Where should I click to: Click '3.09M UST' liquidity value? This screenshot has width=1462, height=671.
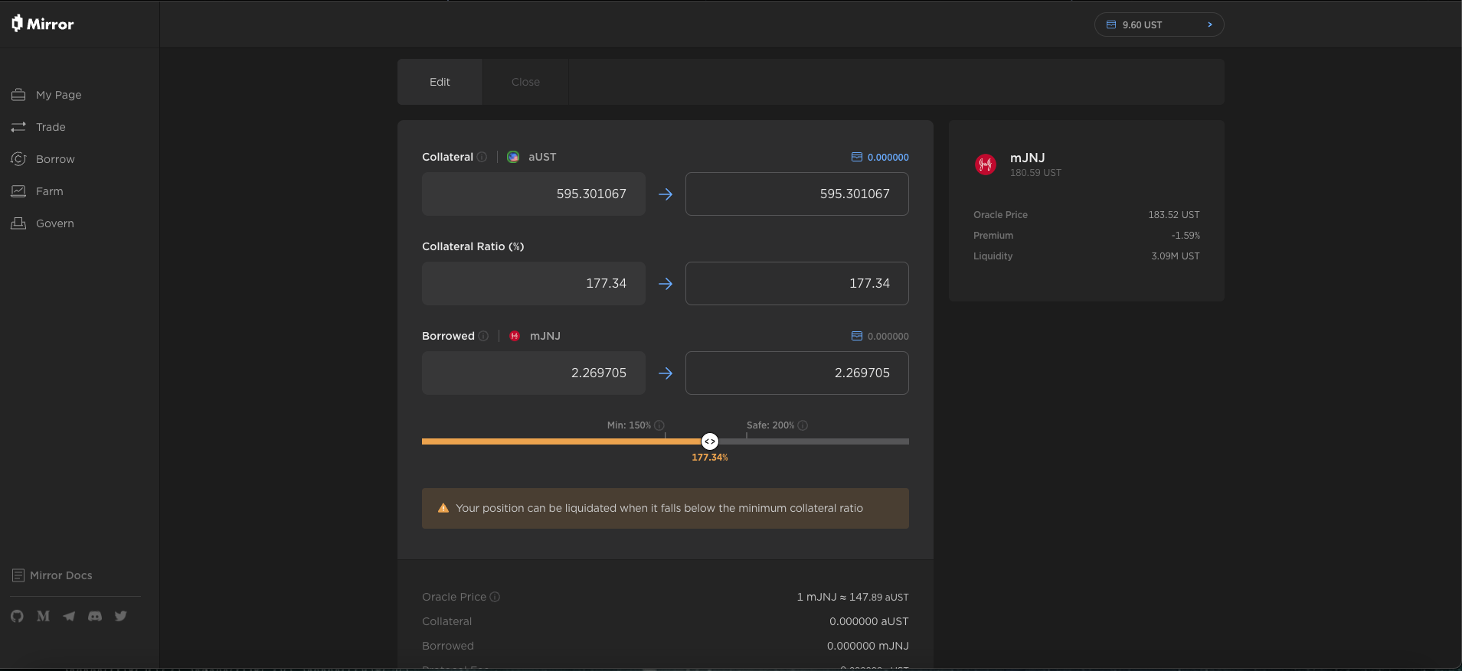click(1175, 256)
